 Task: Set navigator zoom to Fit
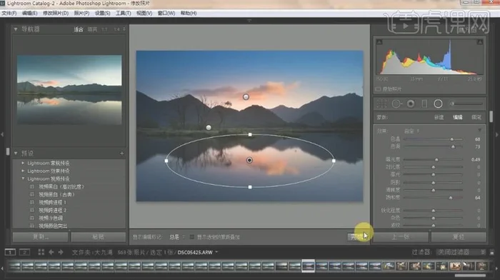click(79, 29)
